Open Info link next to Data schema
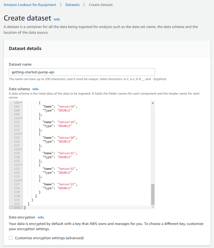 coord(35,89)
